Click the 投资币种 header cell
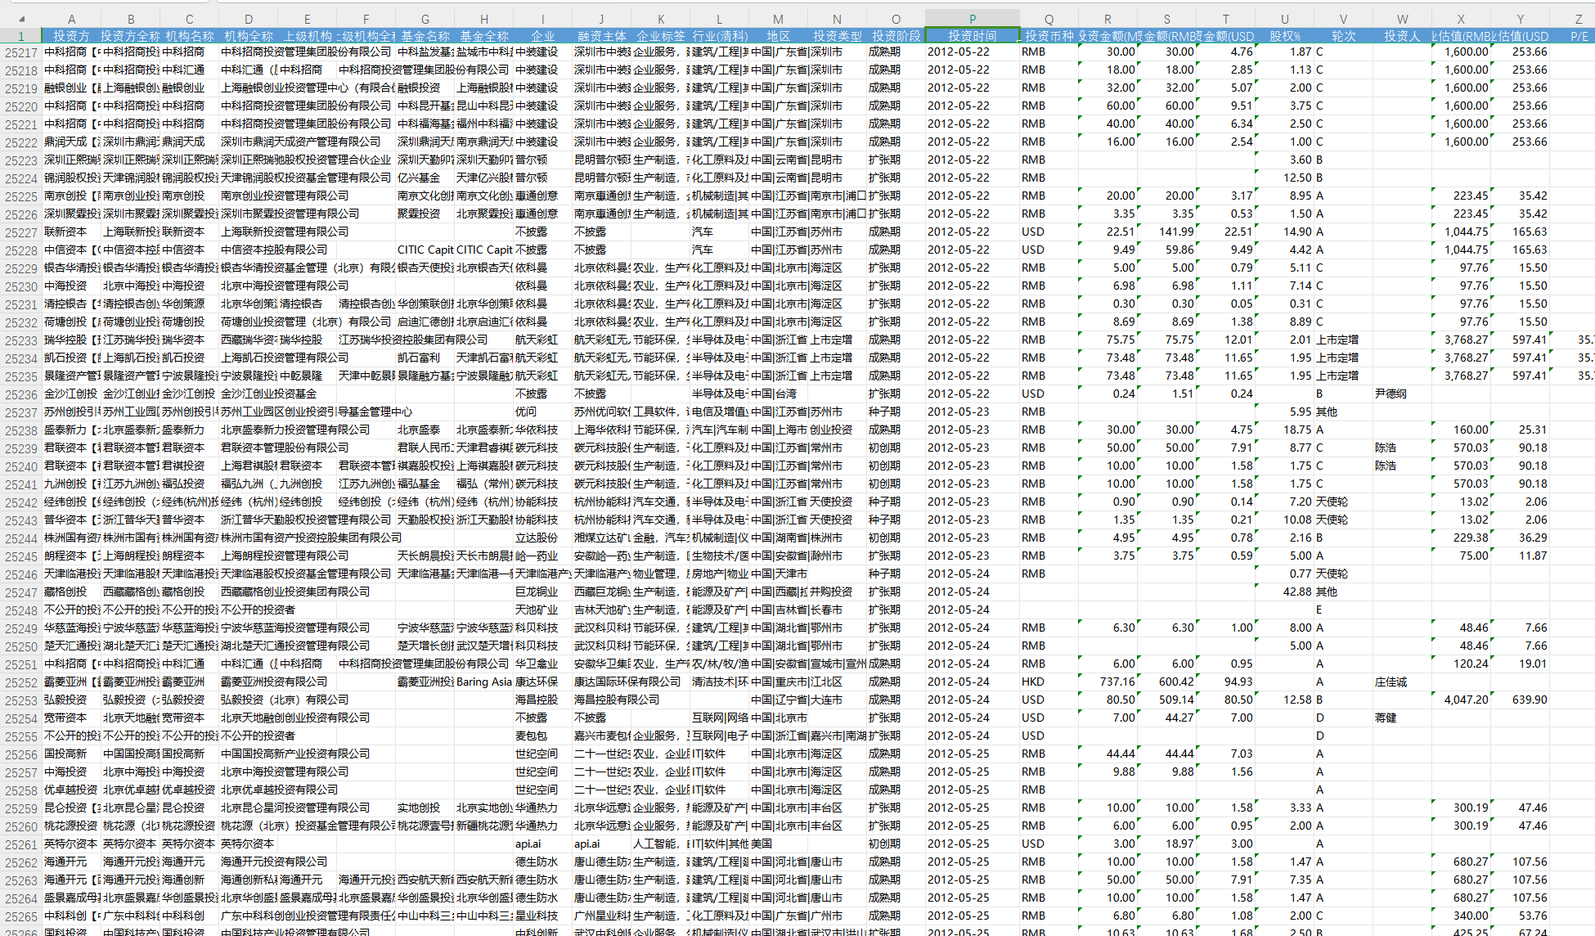Image resolution: width=1595 pixels, height=936 pixels. pos(1049,36)
